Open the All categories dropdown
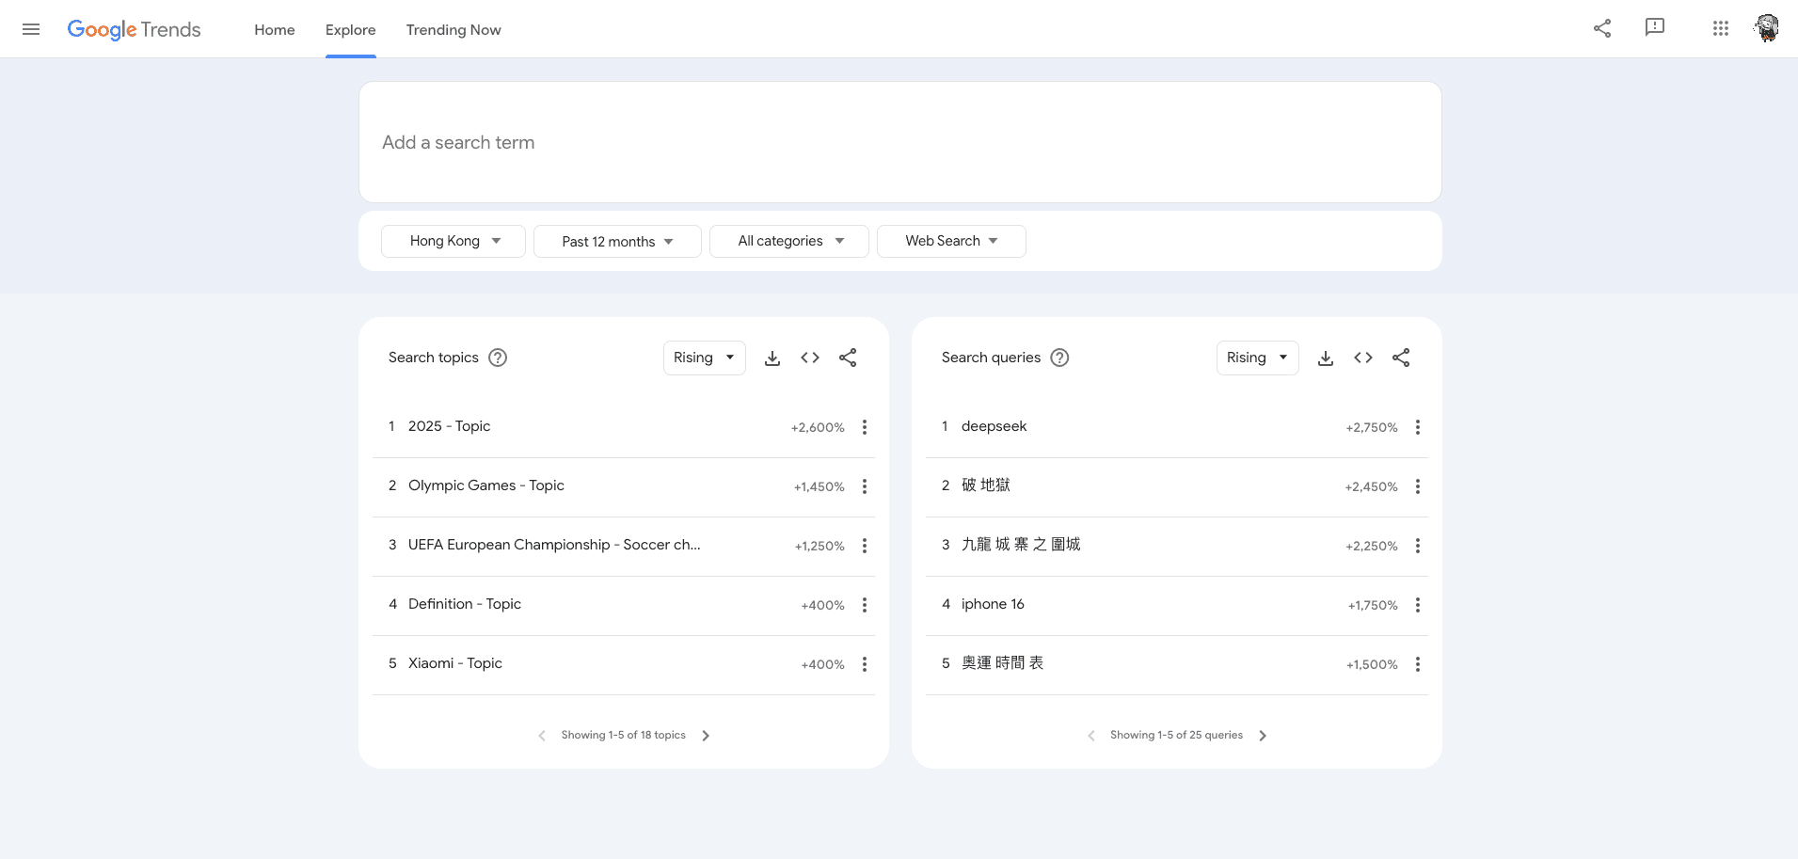 click(789, 241)
